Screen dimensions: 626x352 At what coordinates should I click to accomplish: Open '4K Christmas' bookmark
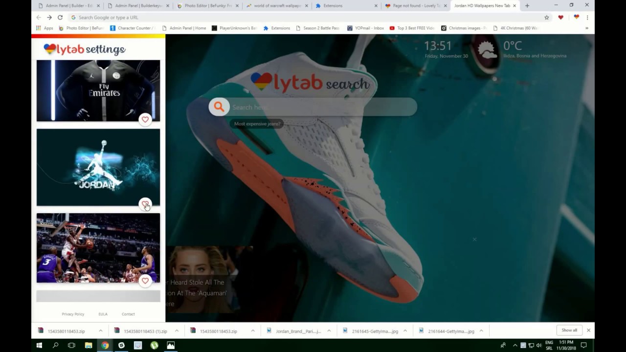click(x=515, y=28)
